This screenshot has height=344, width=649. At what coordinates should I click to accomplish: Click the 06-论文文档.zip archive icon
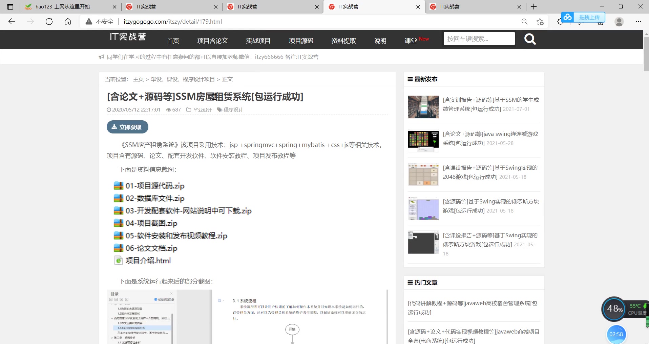[118, 248]
